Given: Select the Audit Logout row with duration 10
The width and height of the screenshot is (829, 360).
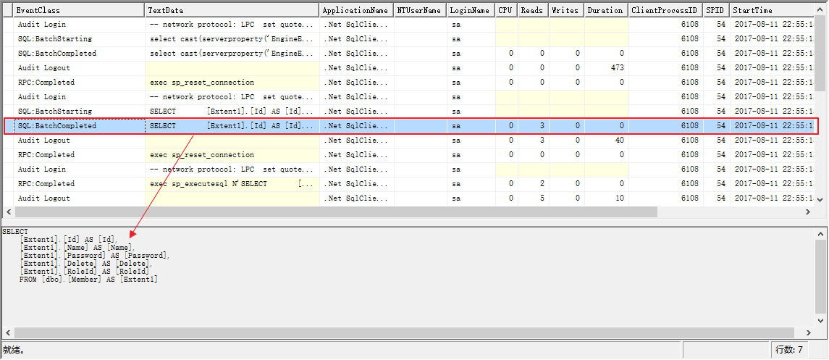Looking at the screenshot, I should 408,198.
